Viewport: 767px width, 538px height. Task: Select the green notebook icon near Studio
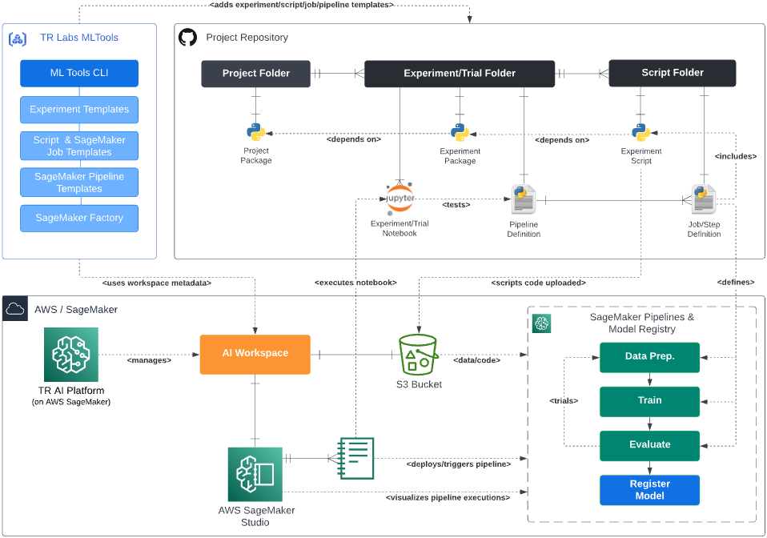tap(355, 458)
